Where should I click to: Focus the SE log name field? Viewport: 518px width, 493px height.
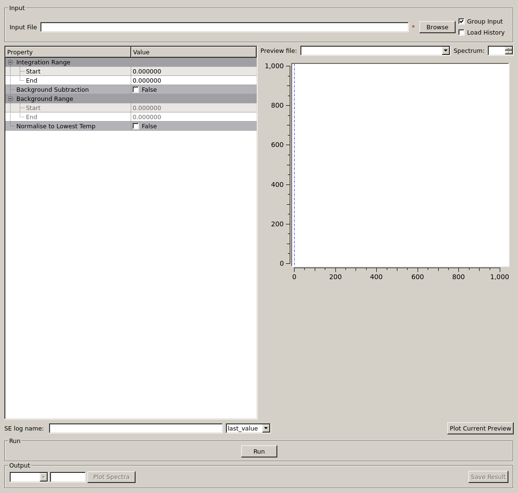tap(136, 429)
